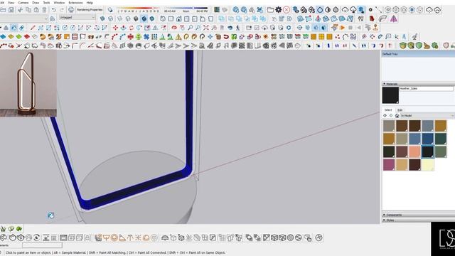Viewport: 455px width, 256px height.
Task: Pick the sage green material swatch
Action: pos(441,151)
